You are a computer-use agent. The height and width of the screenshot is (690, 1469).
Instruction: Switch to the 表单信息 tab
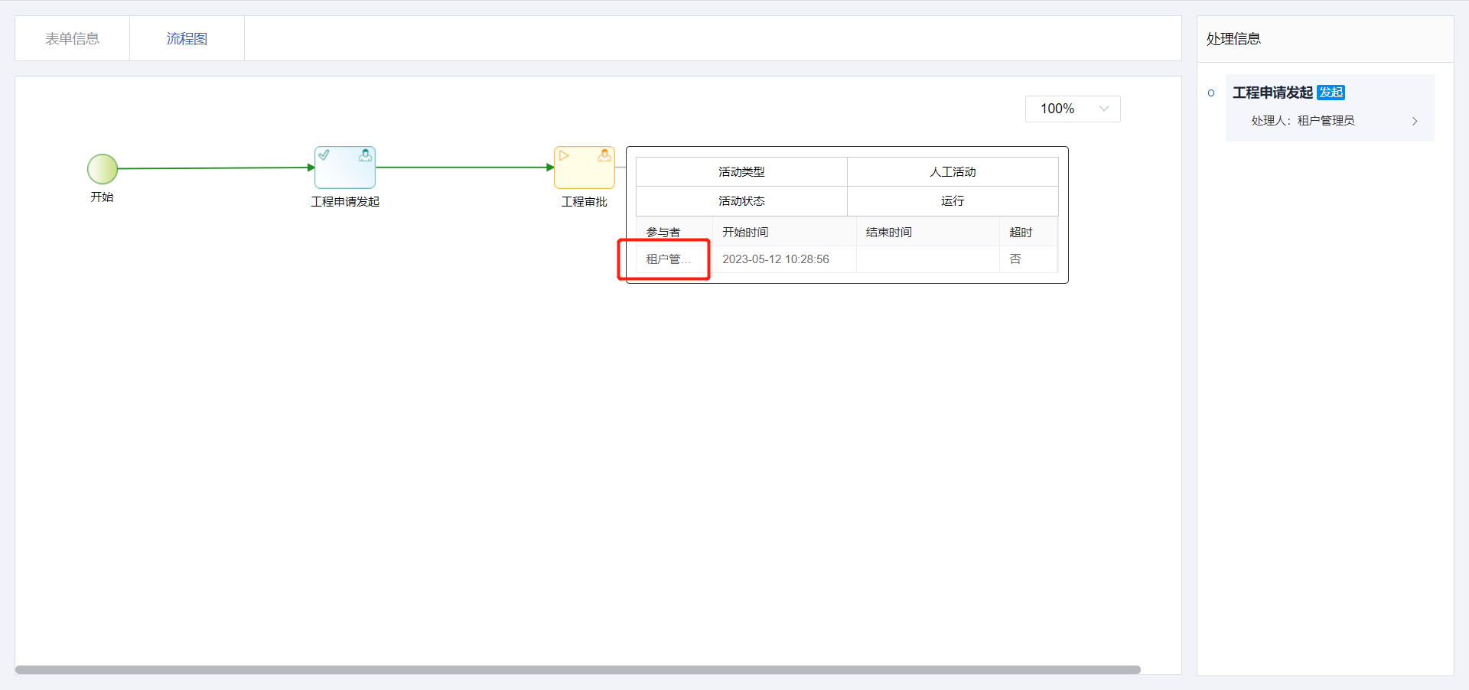click(72, 38)
